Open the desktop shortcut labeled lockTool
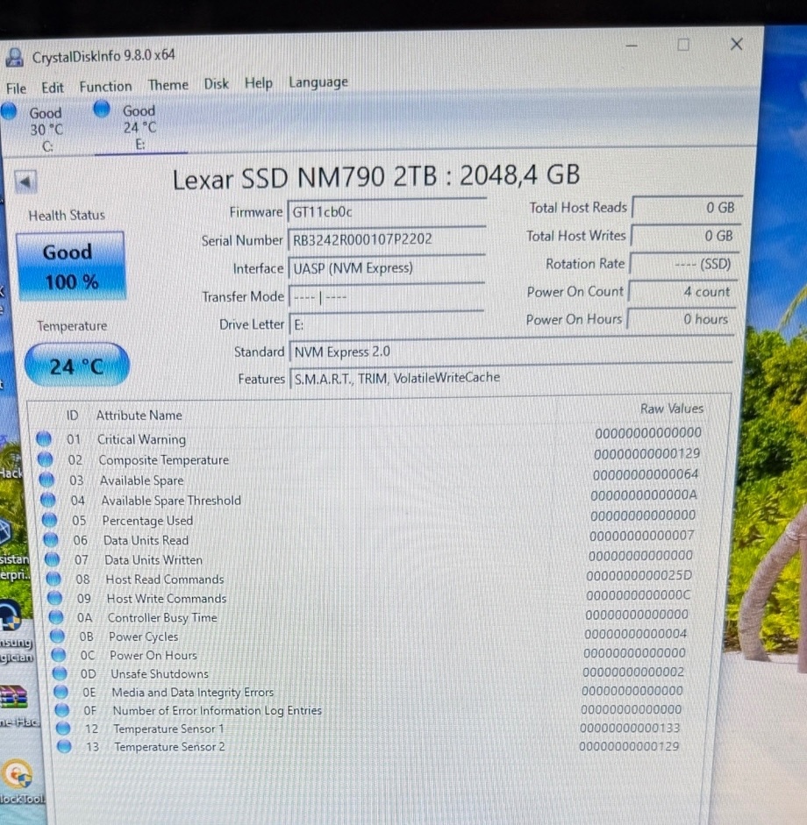The height and width of the screenshot is (825, 807). click(18, 776)
